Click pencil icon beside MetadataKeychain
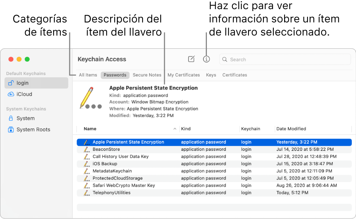The width and height of the screenshot is (356, 219). 86,171
